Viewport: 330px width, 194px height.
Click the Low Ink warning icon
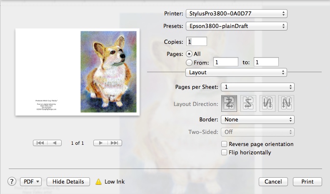coord(98,181)
